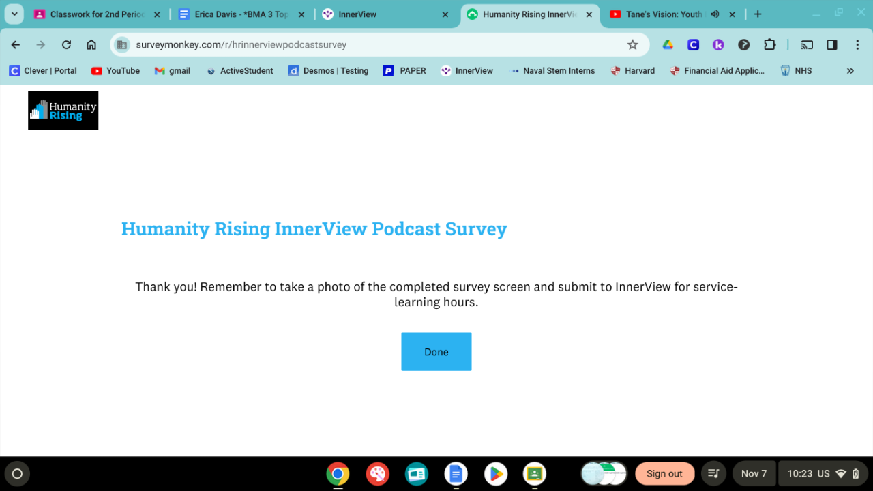873x491 pixels.
Task: Click the Done button on the survey
Action: point(436,352)
